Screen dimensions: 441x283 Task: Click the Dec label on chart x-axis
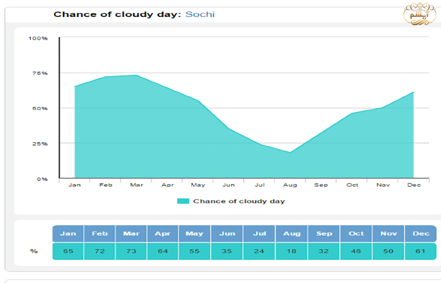pyautogui.click(x=414, y=185)
